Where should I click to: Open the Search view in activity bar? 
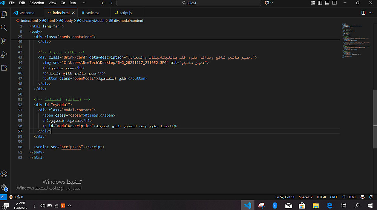(4, 28)
